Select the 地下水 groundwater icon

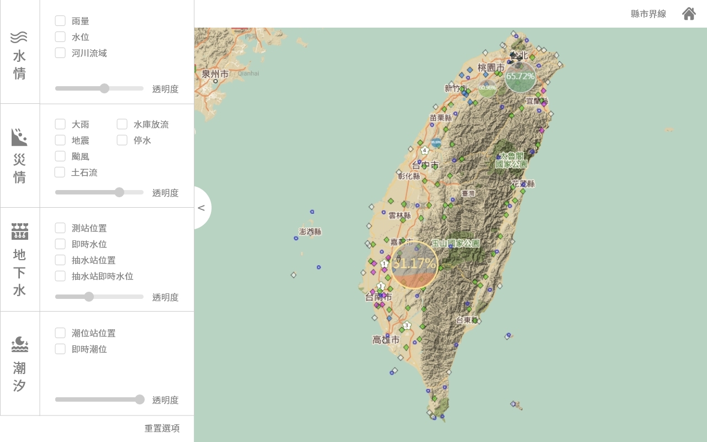19,231
